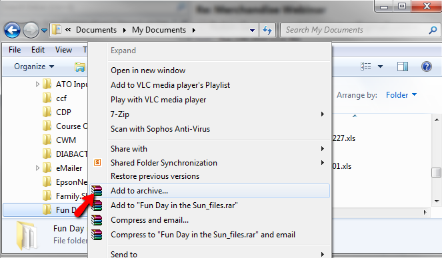The image size is (442, 258).
Task: Click the Family folder icon
Action: click(47, 196)
